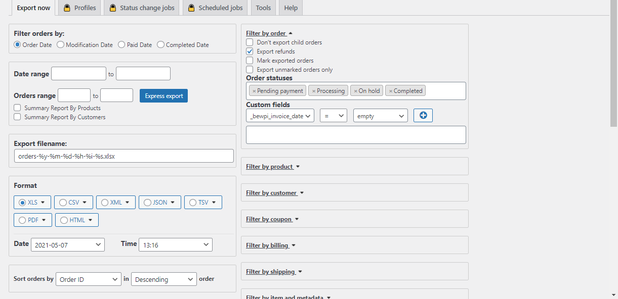This screenshot has height=299, width=618.
Task: Open CSV format options arrow
Action: (x=85, y=203)
